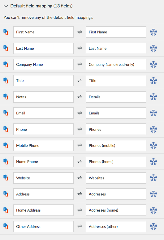Click the Default field mapping header text
Image resolution: width=164 pixels, height=240 pixels.
(41, 6)
